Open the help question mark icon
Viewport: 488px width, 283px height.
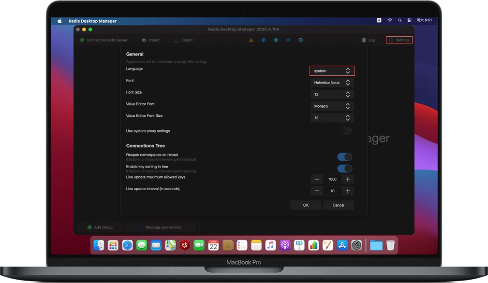coord(263,40)
